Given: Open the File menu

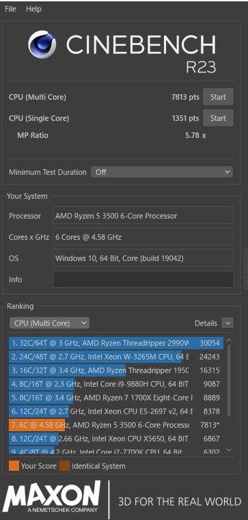Looking at the screenshot, I should coord(10,9).
